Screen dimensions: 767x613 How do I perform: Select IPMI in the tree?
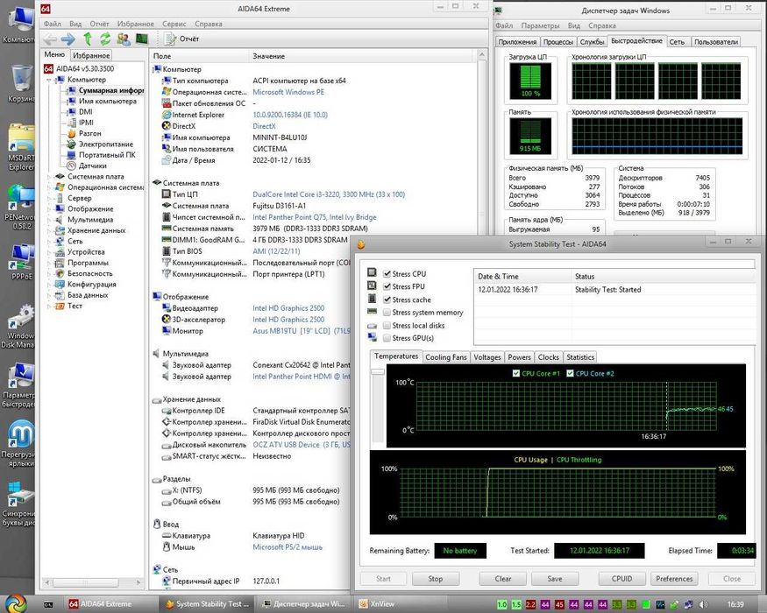tap(86, 123)
